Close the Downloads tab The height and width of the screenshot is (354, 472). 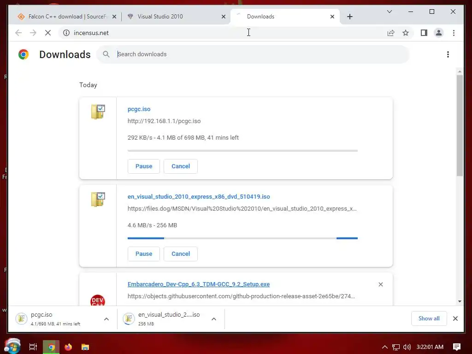click(332, 17)
